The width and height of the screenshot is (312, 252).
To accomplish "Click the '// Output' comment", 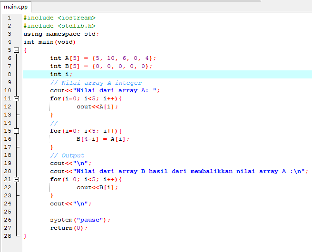I will [67, 155].
